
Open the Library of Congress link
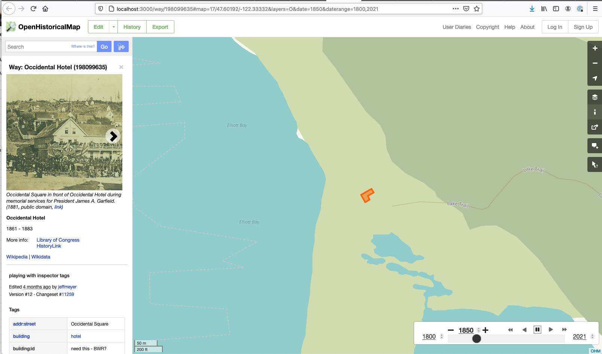(58, 240)
